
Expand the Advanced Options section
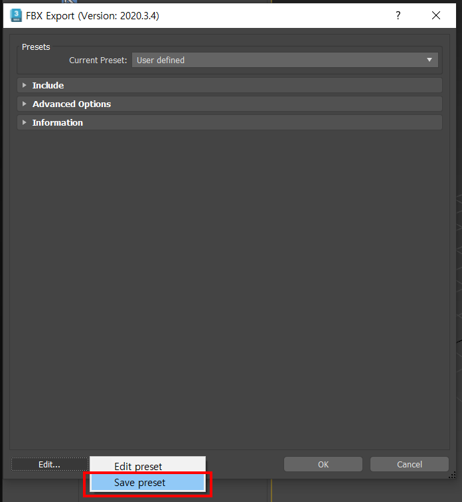pyautogui.click(x=230, y=104)
